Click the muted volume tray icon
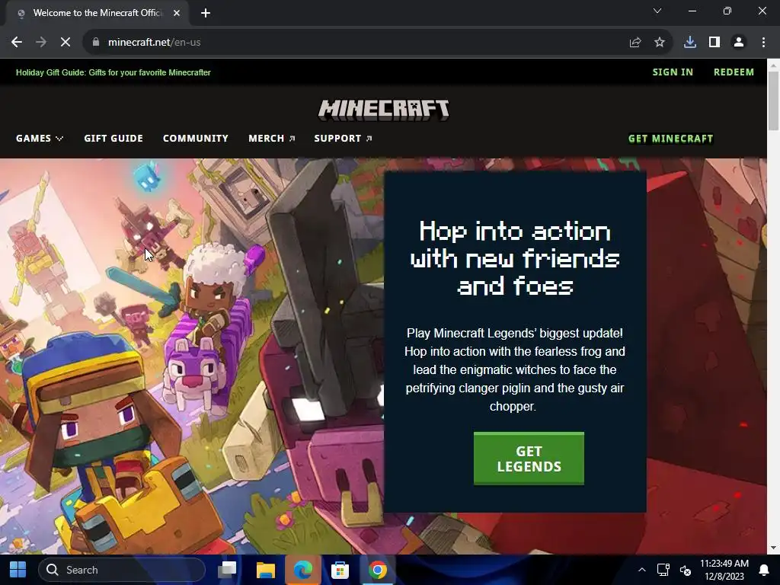 (686, 570)
